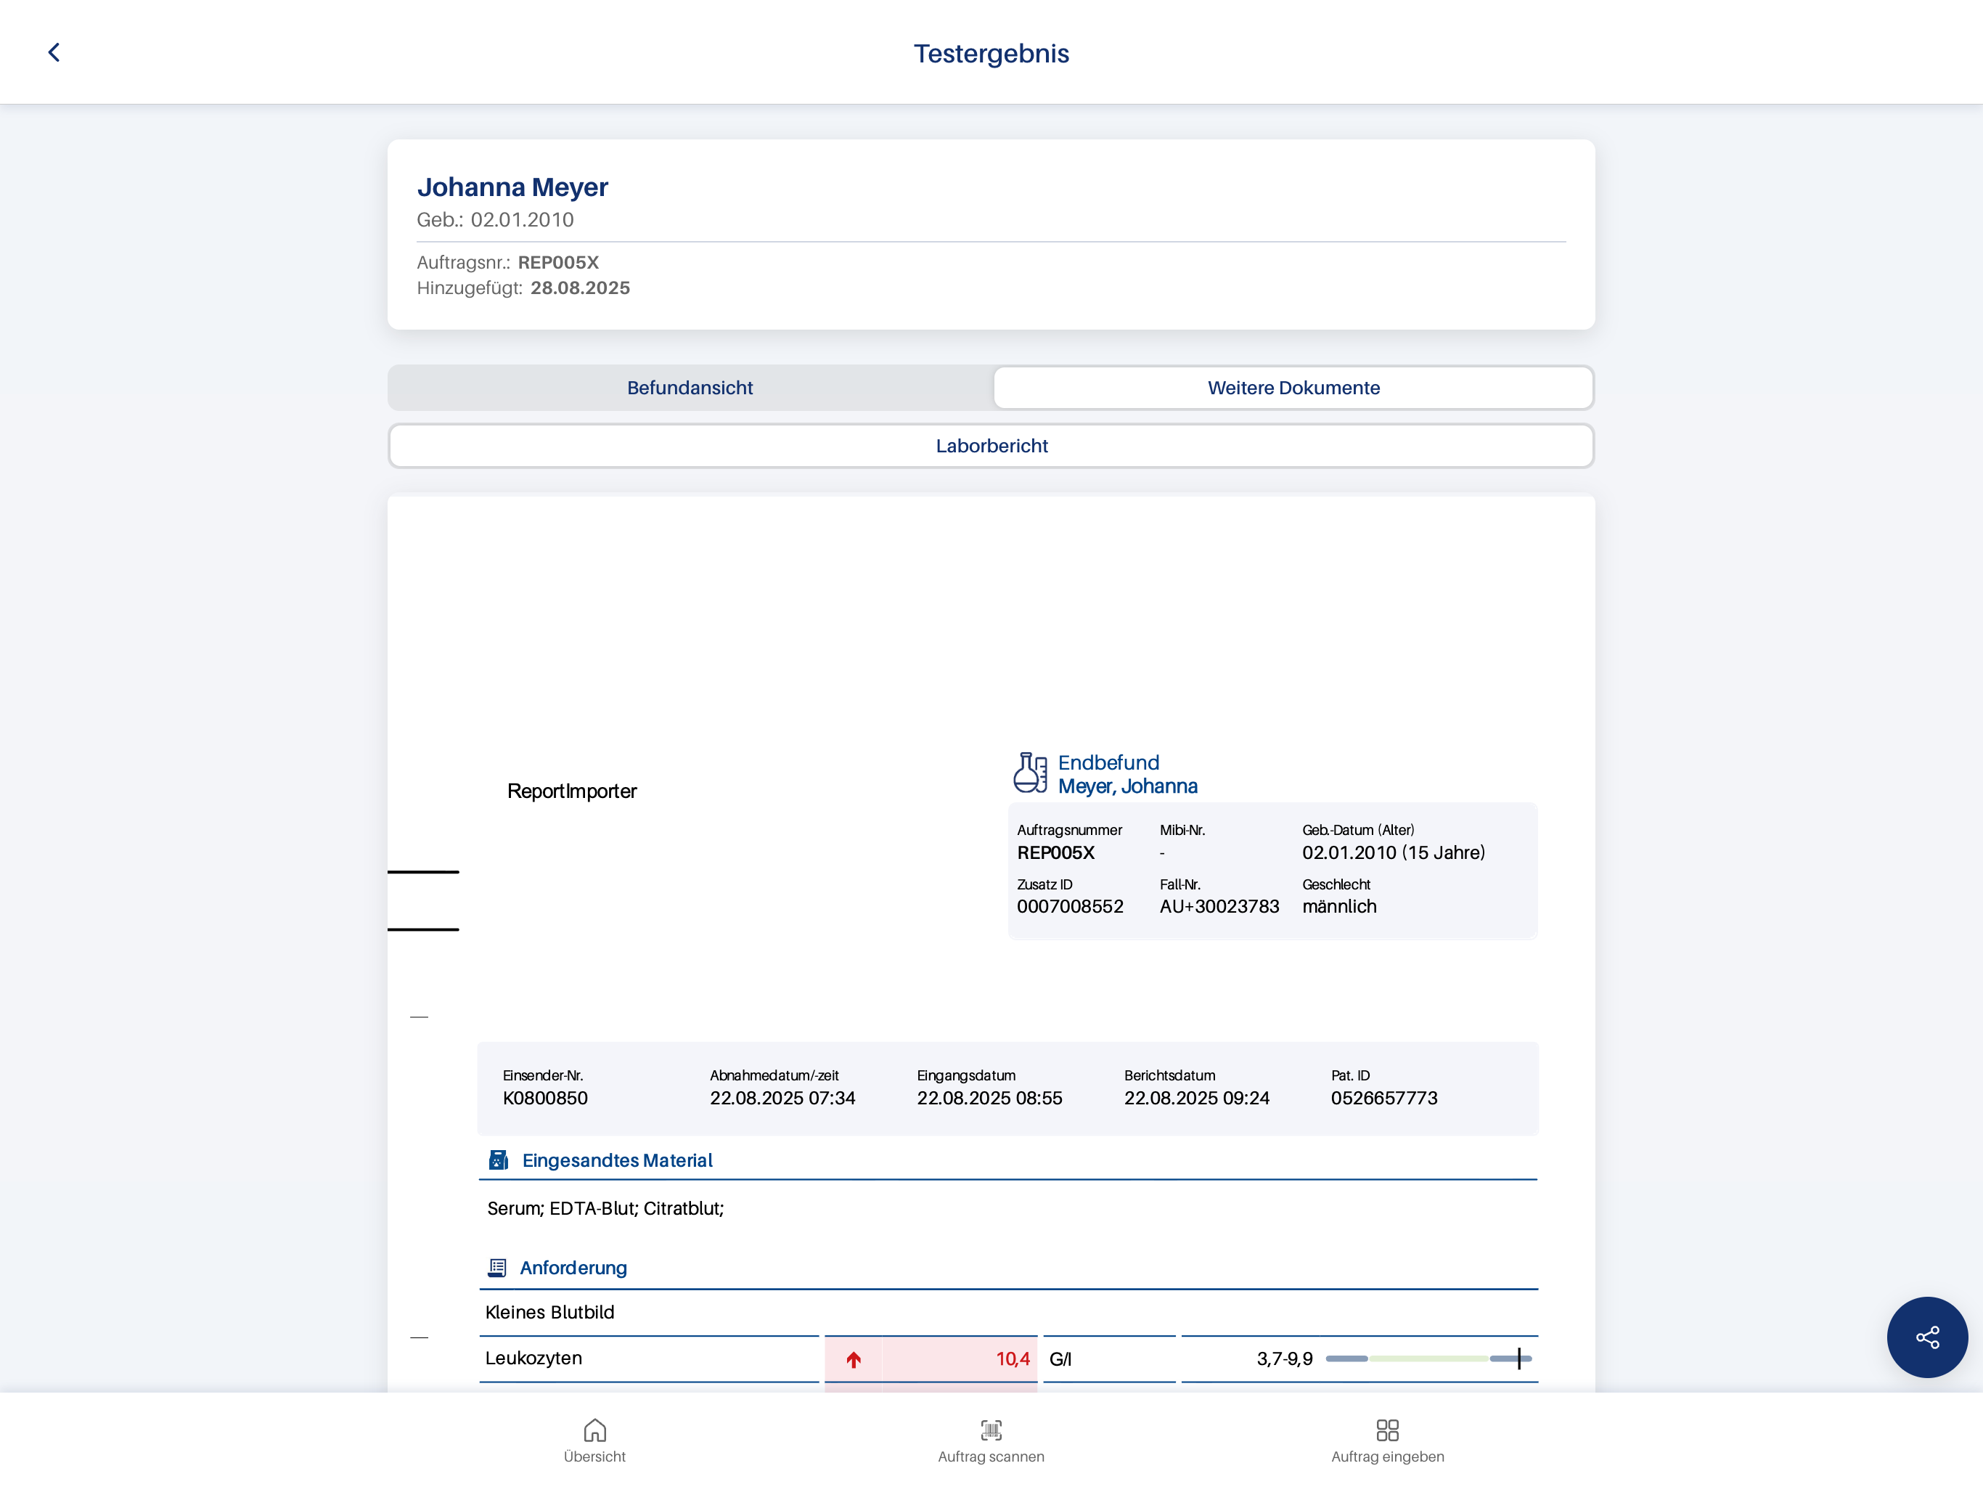Click the specimen bag icon beside Eingesandtes Material
Viewport: 1983px width, 1487px height.
(x=499, y=1159)
